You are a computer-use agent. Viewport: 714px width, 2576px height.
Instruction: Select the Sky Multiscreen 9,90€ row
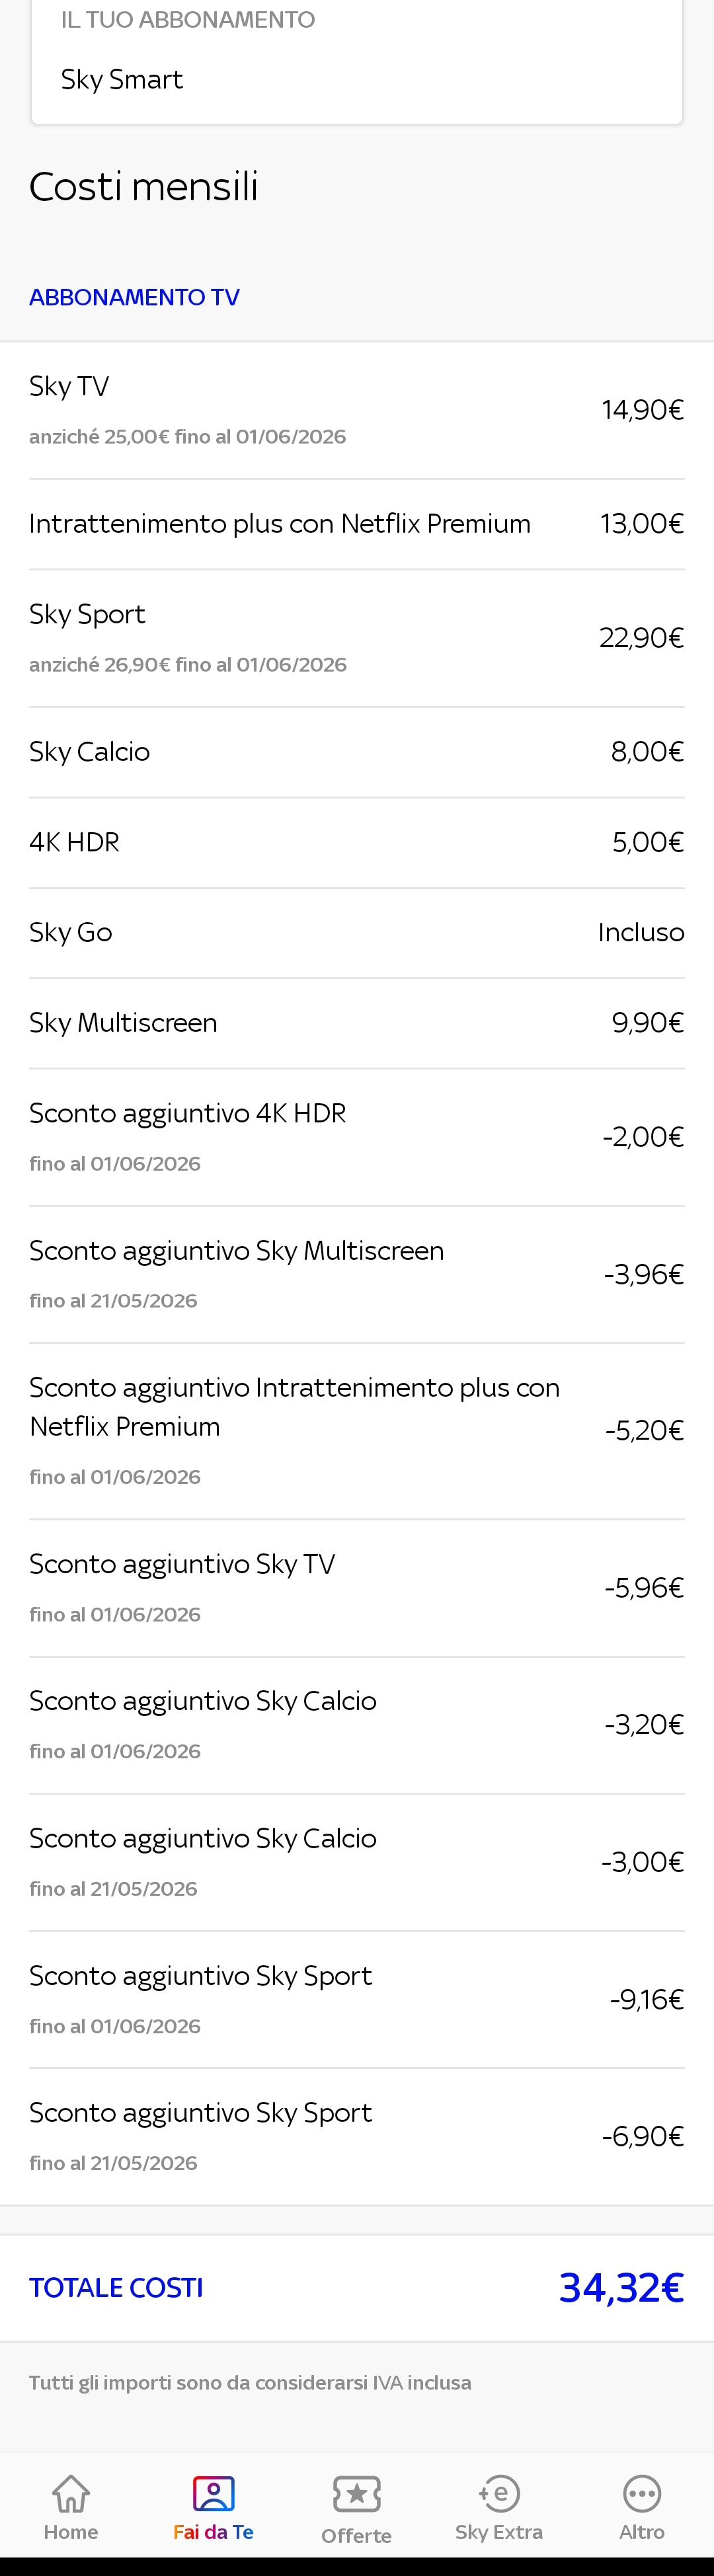click(x=357, y=1023)
